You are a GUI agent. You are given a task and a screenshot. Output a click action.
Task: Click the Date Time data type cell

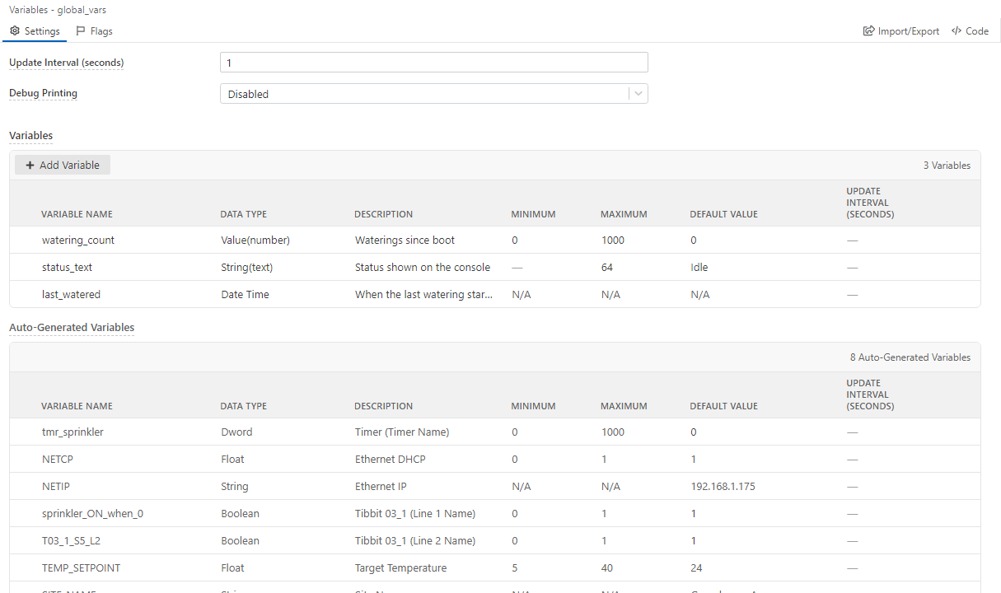pos(245,294)
